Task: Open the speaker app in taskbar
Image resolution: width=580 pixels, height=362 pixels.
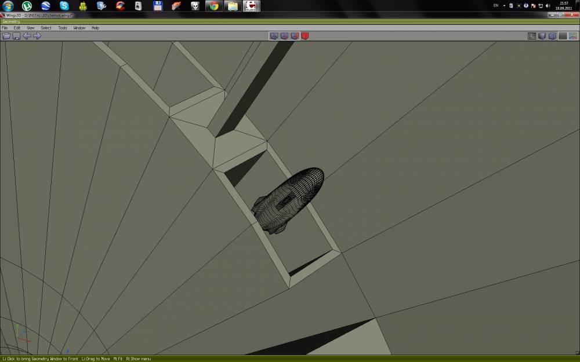Action: [139, 6]
